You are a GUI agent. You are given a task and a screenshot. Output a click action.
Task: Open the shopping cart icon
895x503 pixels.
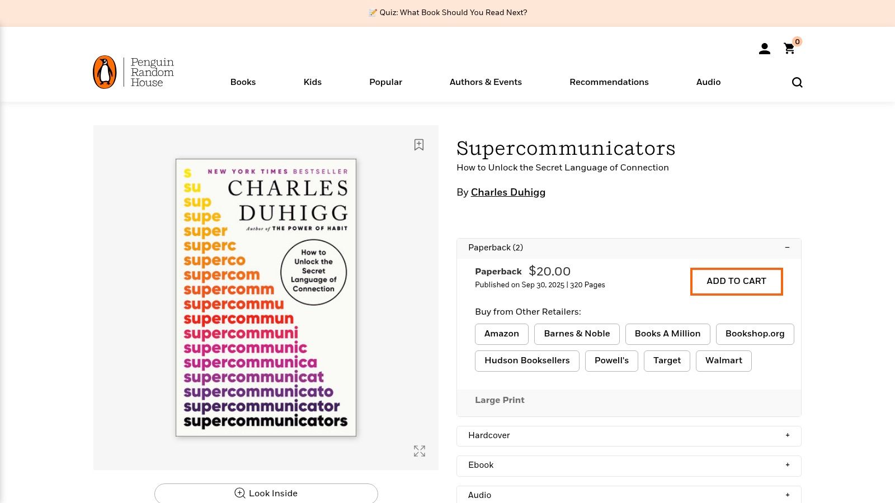pos(789,49)
